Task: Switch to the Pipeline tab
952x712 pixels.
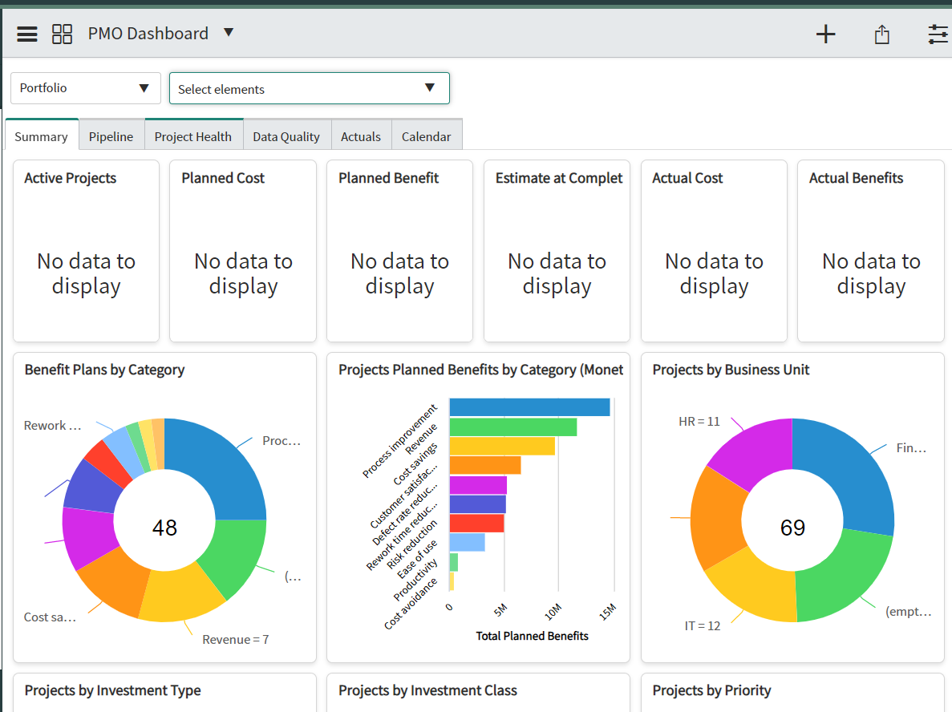Action: pos(111,136)
